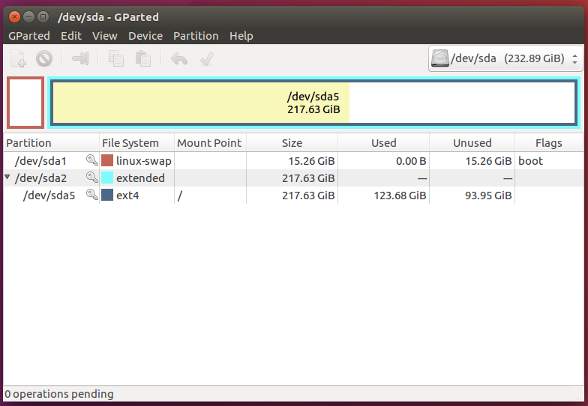This screenshot has width=588, height=406.
Task: Open the Partition menu
Action: [196, 36]
